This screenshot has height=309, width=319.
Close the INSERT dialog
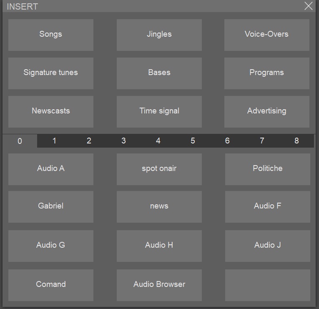(309, 6)
